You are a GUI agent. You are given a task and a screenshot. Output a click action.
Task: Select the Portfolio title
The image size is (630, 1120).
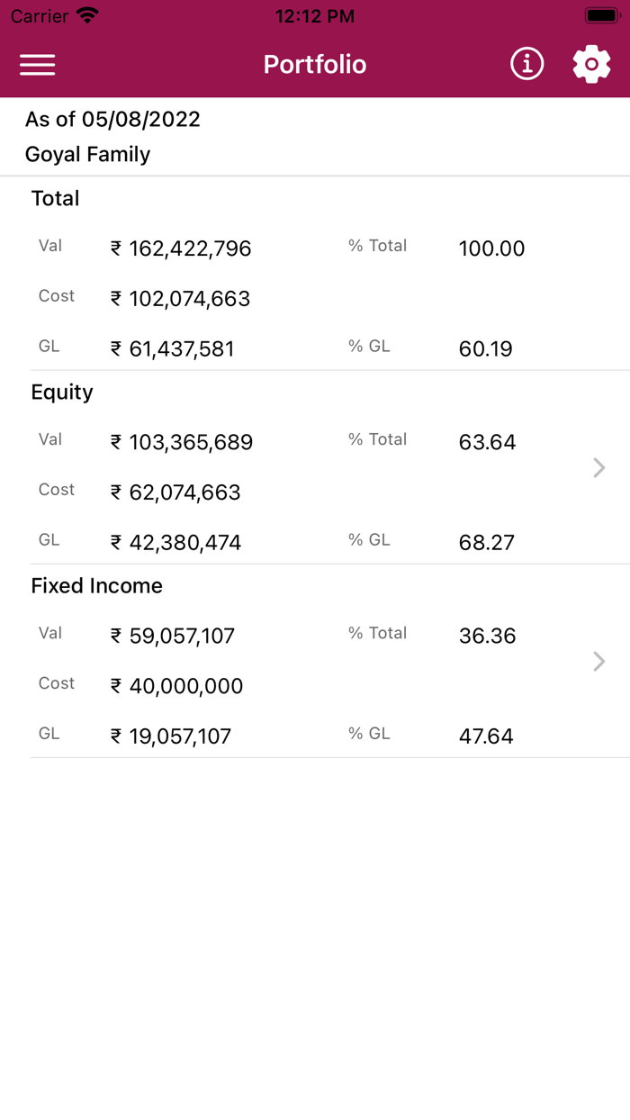point(314,64)
